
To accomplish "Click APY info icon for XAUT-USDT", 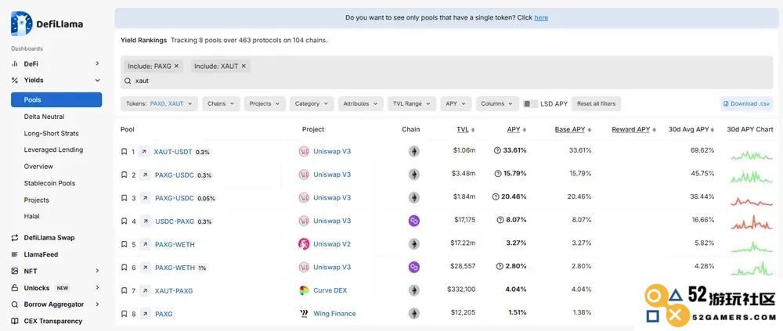I will point(497,150).
